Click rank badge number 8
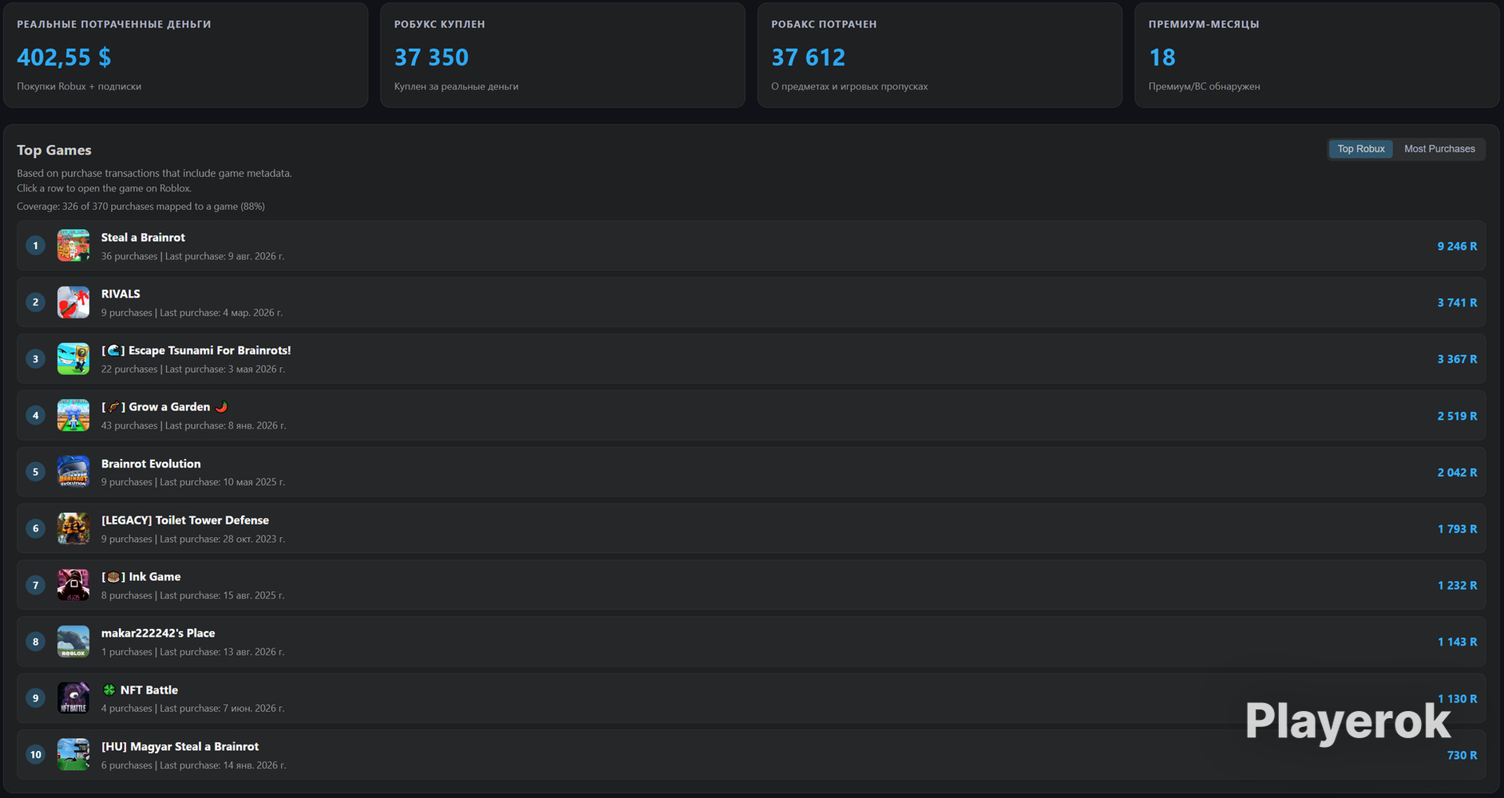The height and width of the screenshot is (798, 1504). click(x=35, y=642)
